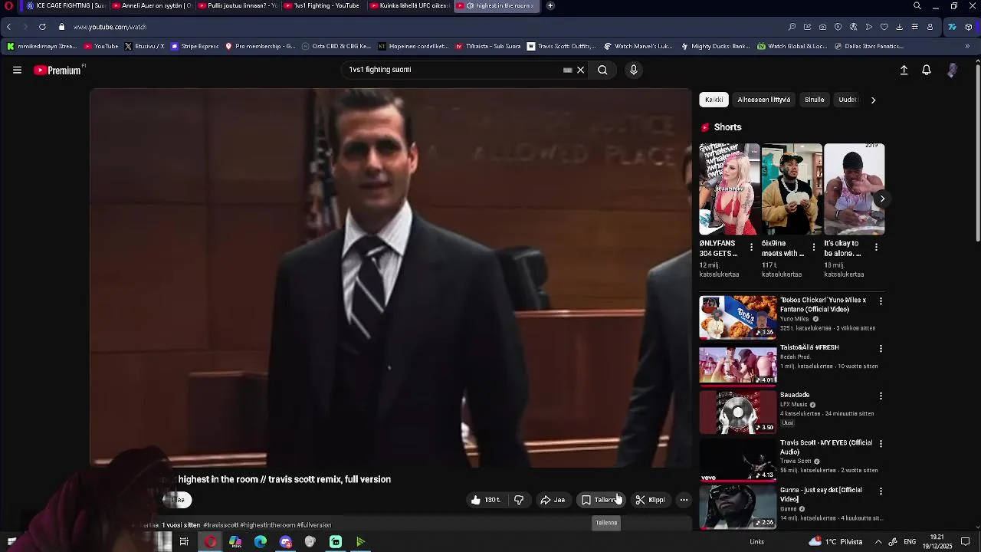Run search with magnifier button
The width and height of the screenshot is (981, 552).
(602, 70)
